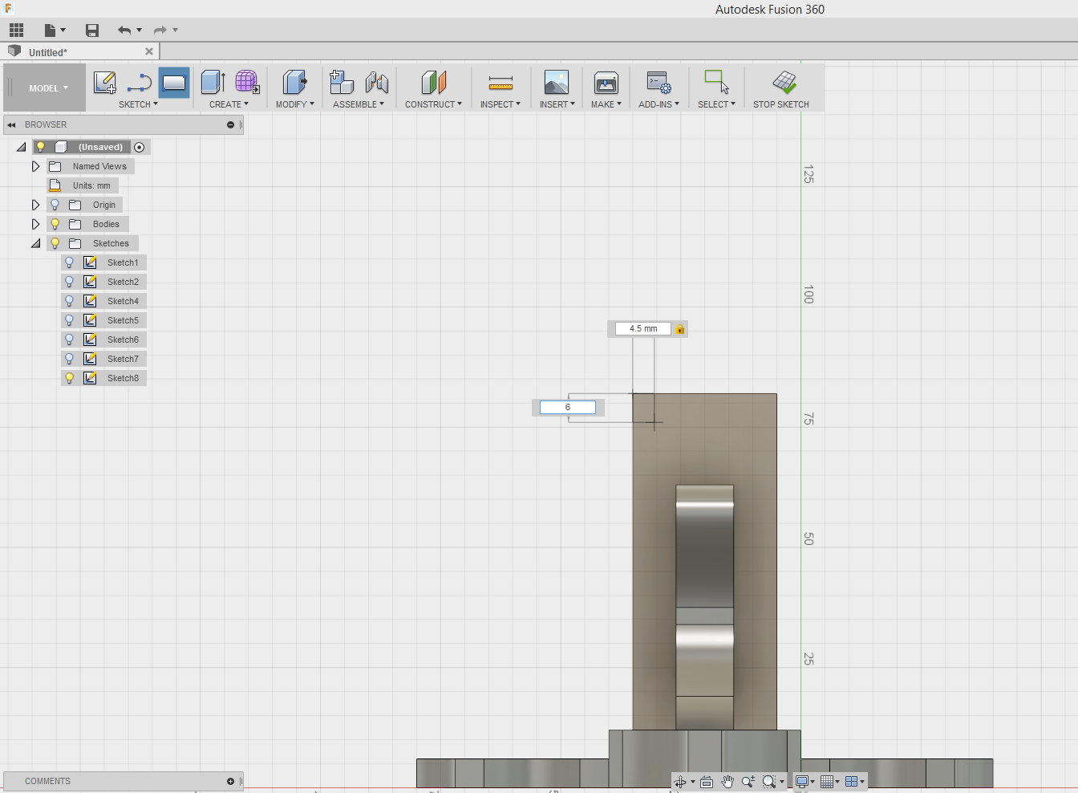Toggle Origin folder visibility bulb
Image resolution: width=1078 pixels, height=793 pixels.
(55, 205)
